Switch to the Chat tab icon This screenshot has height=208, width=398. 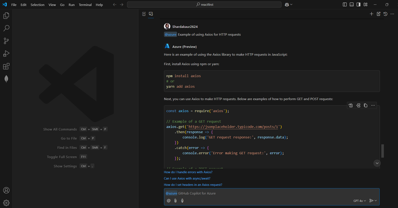[151, 14]
